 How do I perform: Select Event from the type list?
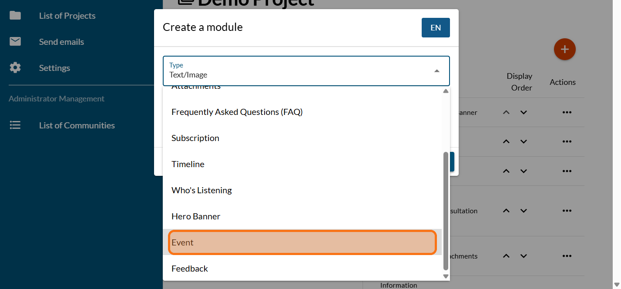[x=302, y=242]
